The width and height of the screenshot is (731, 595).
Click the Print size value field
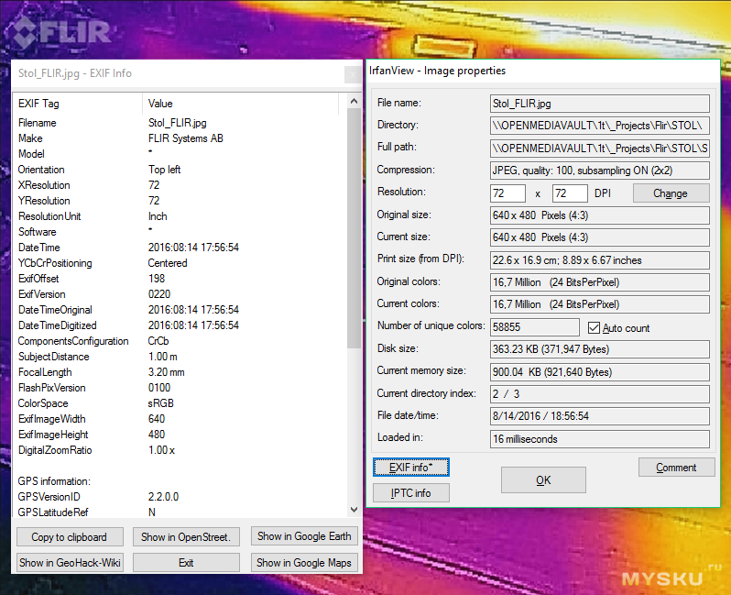point(600,260)
